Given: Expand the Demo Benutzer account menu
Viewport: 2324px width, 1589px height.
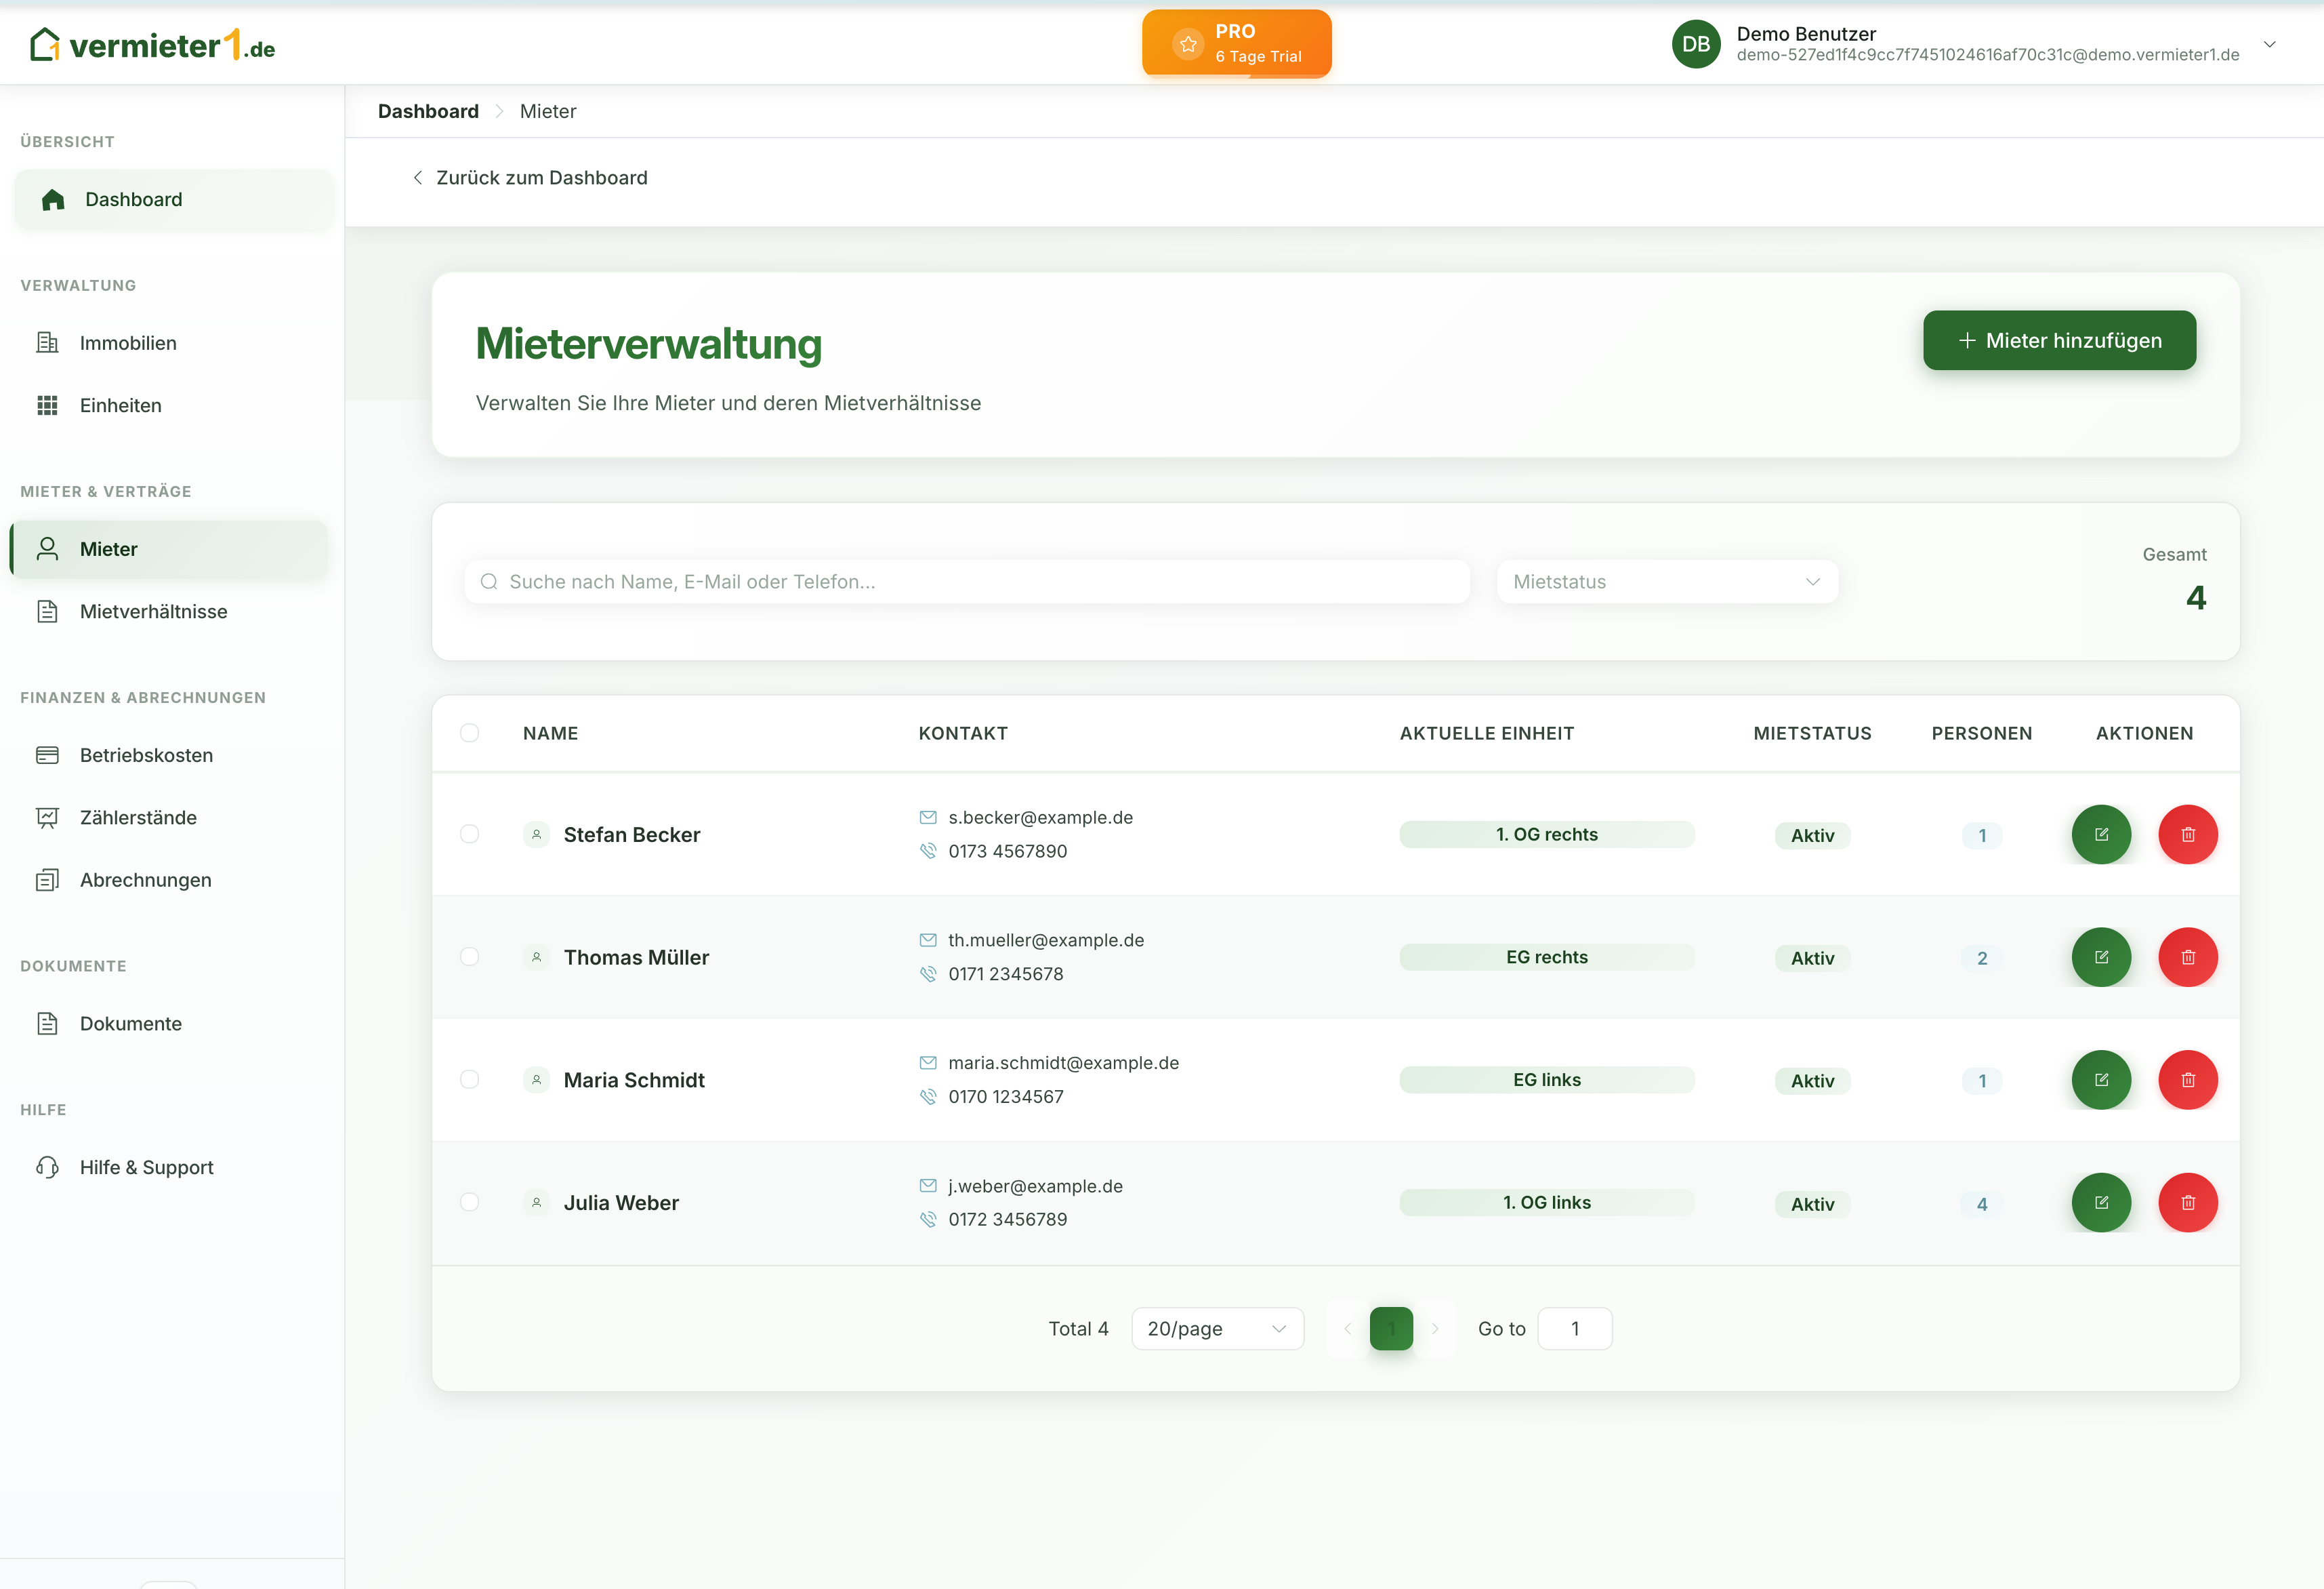Looking at the screenshot, I should pyautogui.click(x=2269, y=44).
